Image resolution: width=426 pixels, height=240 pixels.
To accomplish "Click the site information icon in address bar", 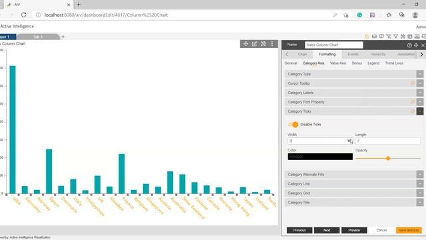I will click(x=39, y=15).
